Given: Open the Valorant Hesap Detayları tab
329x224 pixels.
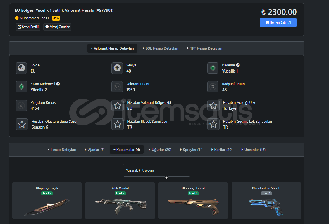Looking at the screenshot, I should 112,48.
